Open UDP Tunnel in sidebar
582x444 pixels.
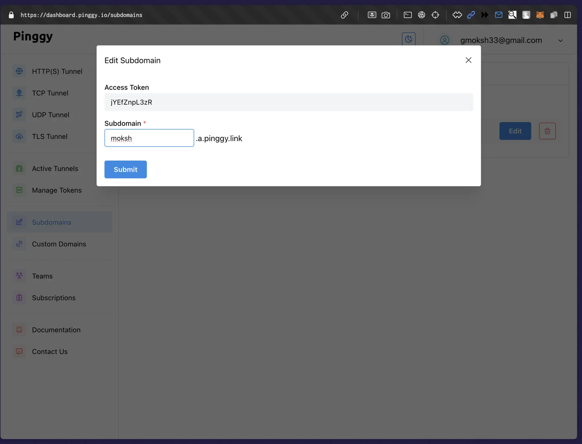[59, 115]
